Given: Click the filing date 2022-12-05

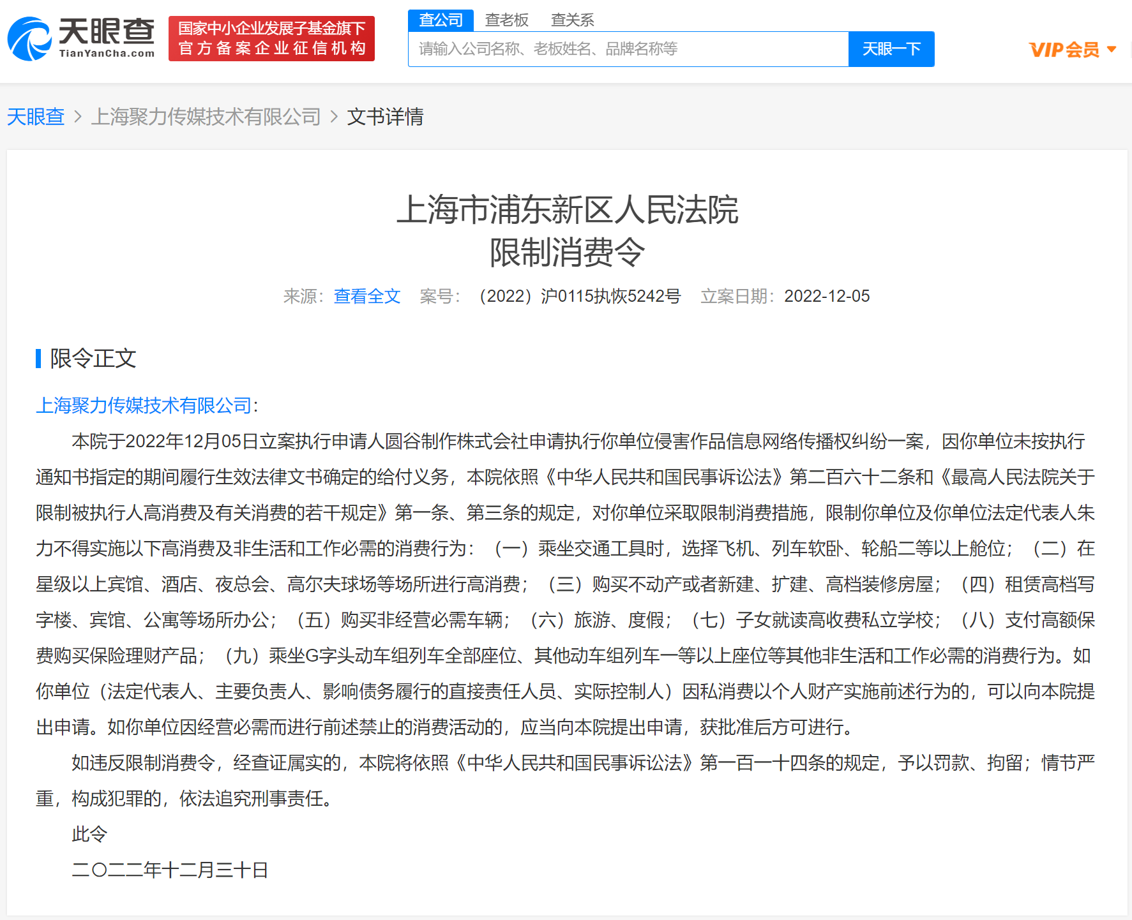Looking at the screenshot, I should 825,296.
